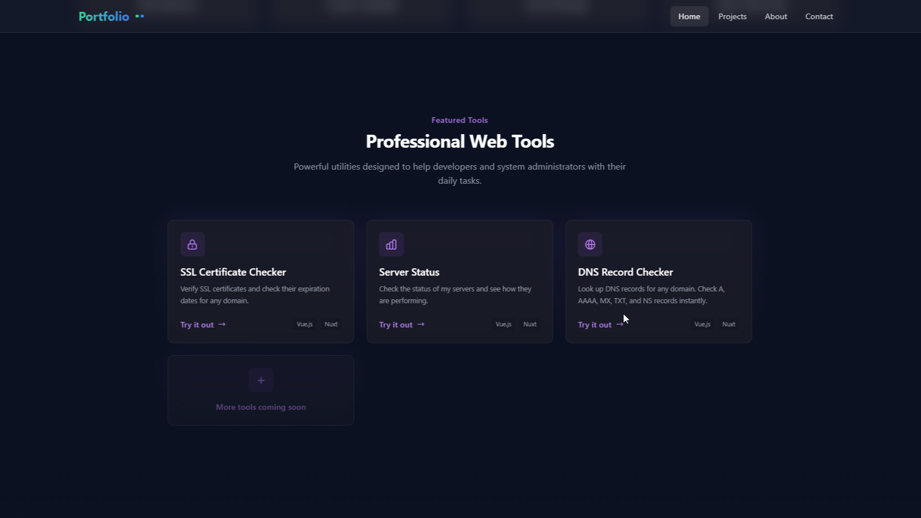Click the Nuxt tag on Server Status card
921x518 pixels.
pos(530,324)
